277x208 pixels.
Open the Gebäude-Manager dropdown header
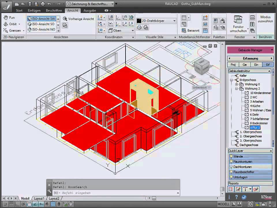pos(250,50)
